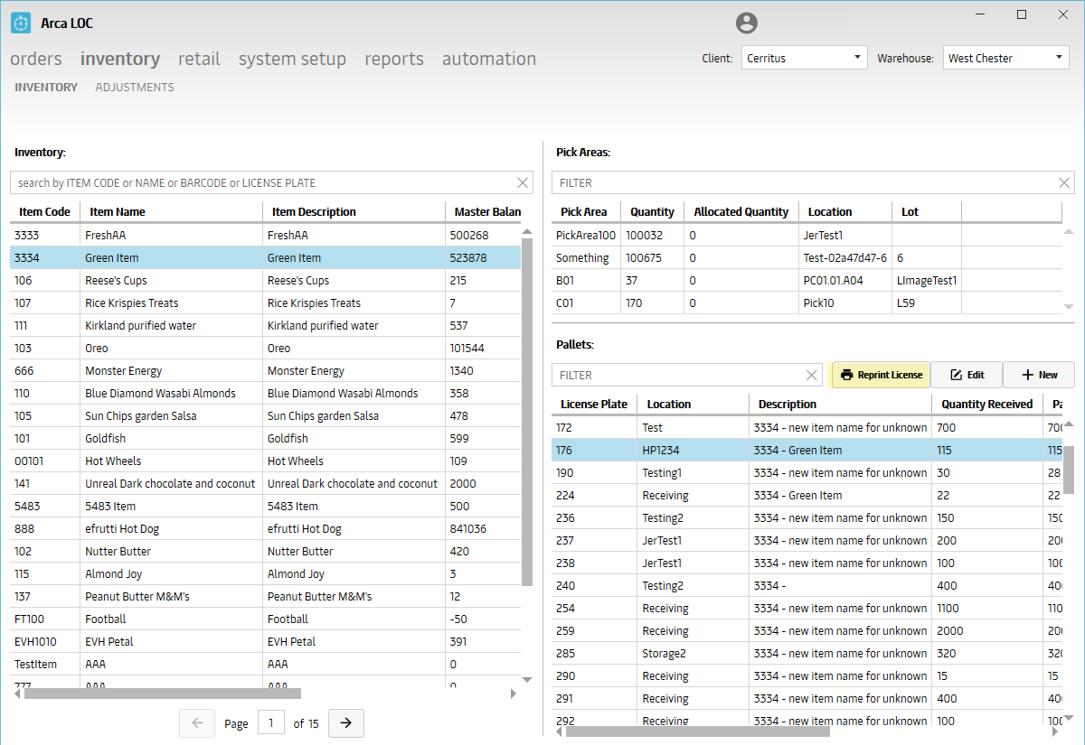This screenshot has height=745, width=1085.
Task: Go to previous inventory page arrow
Action: pos(197,723)
